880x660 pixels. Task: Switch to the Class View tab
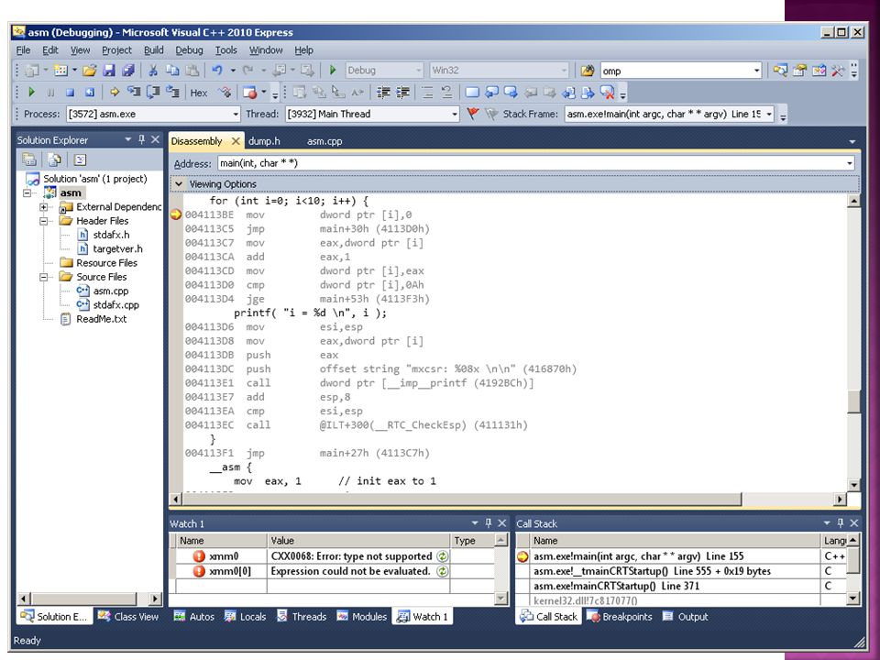click(x=128, y=616)
